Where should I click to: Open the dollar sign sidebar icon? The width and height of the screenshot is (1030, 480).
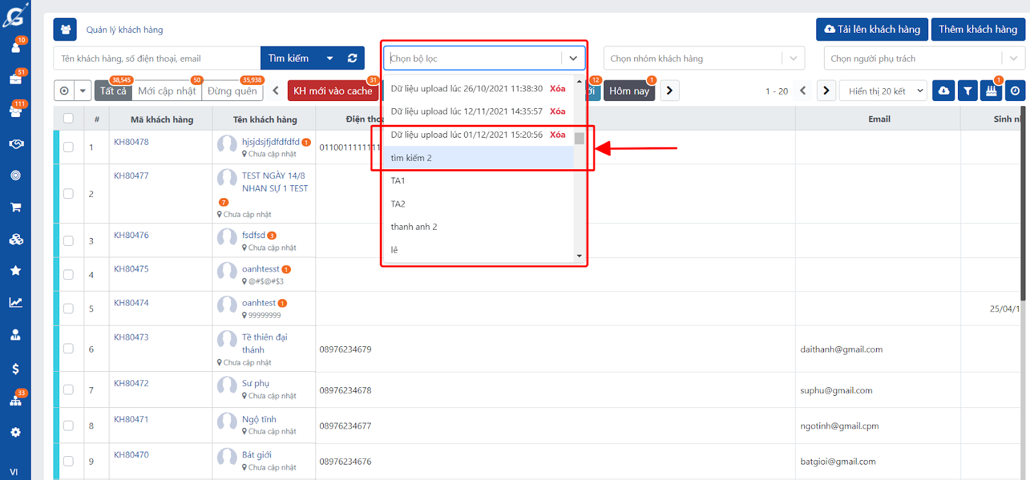(15, 369)
